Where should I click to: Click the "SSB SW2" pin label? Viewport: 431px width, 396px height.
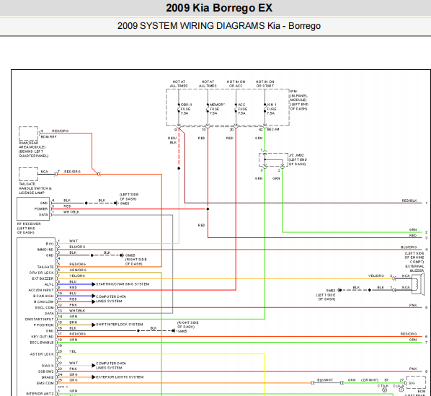tap(46, 371)
